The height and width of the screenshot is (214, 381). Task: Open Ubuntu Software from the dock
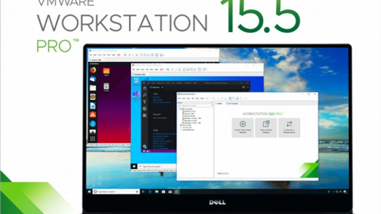pos(92,114)
